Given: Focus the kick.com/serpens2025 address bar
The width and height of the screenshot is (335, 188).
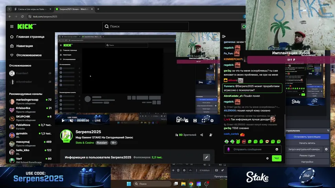Looking at the screenshot, I should tap(137, 16).
